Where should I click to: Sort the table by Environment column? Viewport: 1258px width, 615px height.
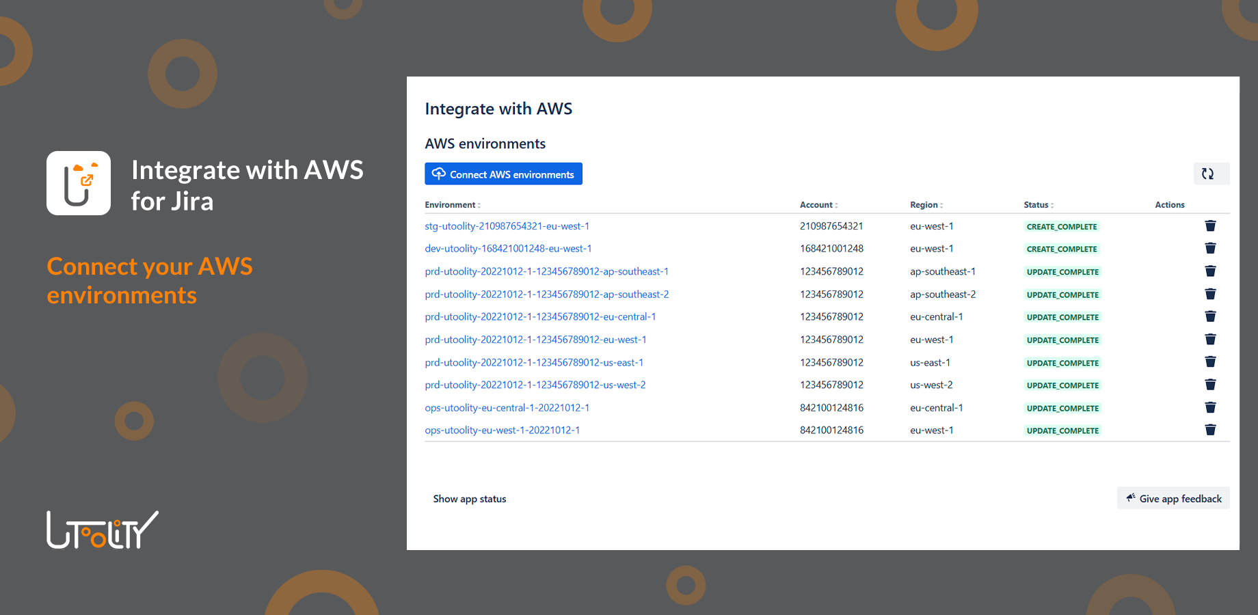(481, 204)
